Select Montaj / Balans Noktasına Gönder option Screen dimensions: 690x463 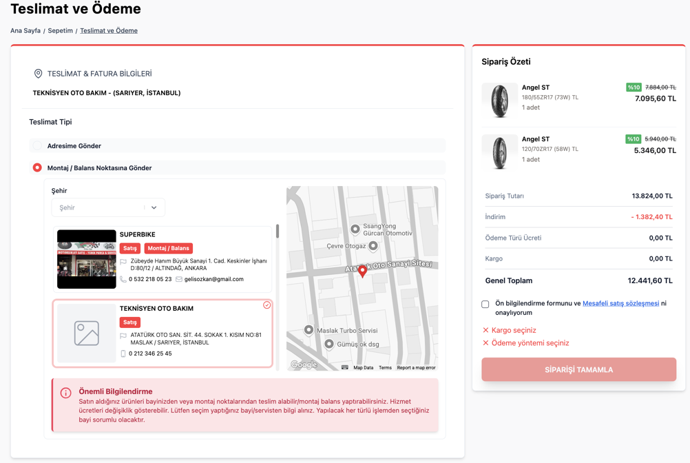coord(37,167)
